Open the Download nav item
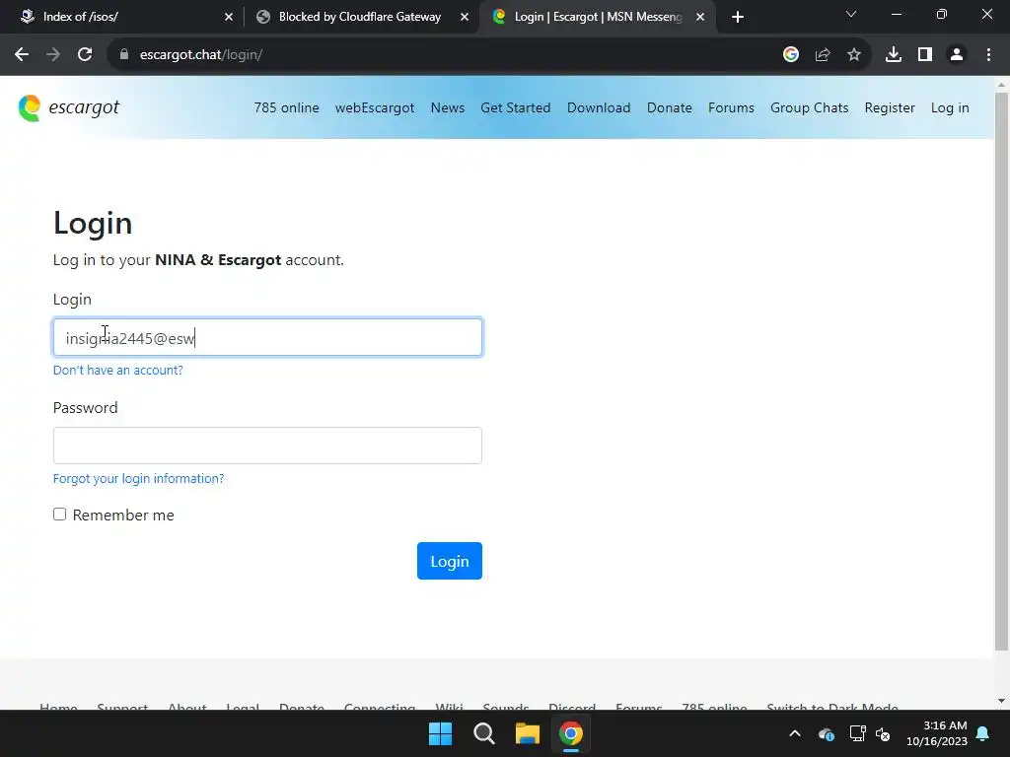 (599, 107)
